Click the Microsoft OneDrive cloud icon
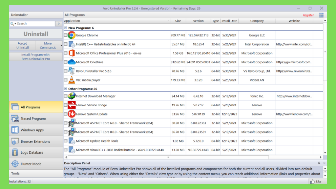Viewport: 336px width, 189px height. (x=72, y=62)
